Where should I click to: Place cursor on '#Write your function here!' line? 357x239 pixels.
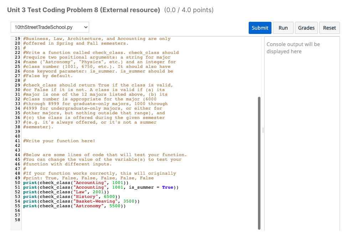59,141
